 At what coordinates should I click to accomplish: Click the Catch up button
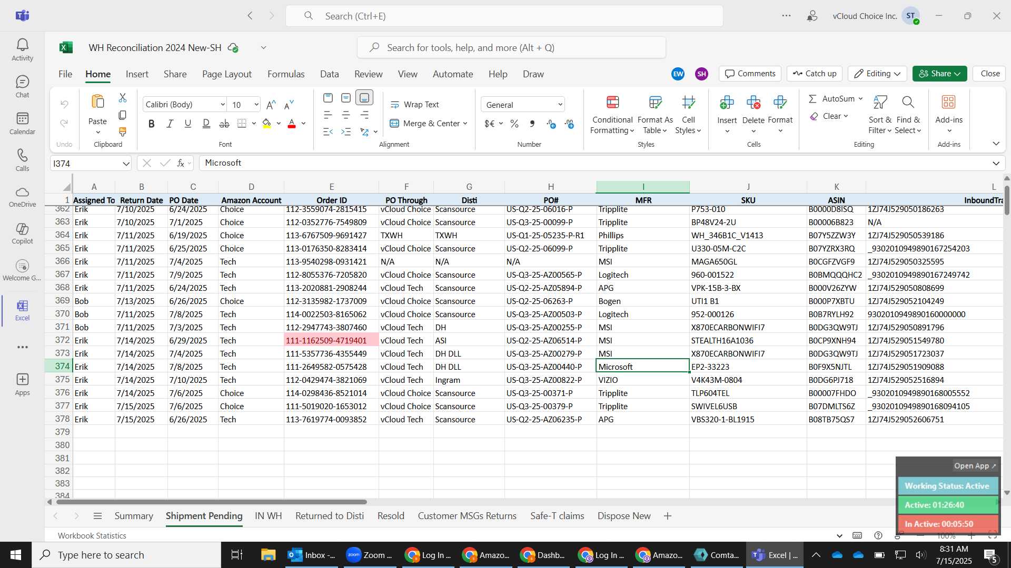(x=815, y=74)
